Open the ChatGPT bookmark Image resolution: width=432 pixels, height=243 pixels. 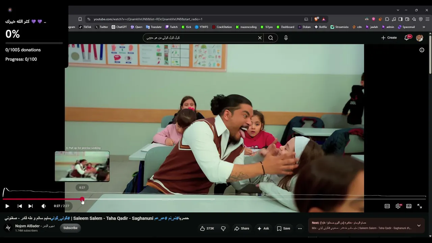(119, 27)
